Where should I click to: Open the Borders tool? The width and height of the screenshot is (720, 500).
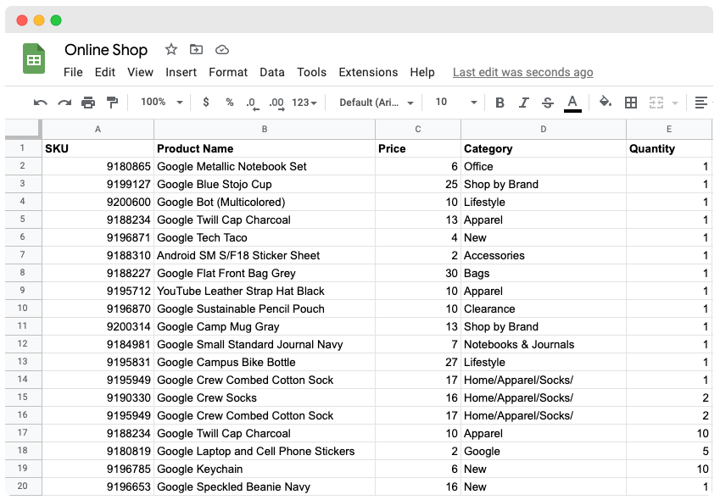tap(631, 103)
